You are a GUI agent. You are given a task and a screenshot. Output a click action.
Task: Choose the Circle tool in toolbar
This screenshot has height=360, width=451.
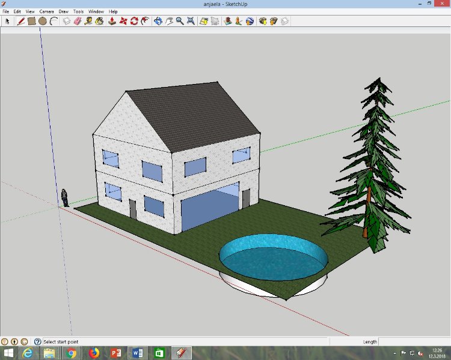pyautogui.click(x=43, y=21)
